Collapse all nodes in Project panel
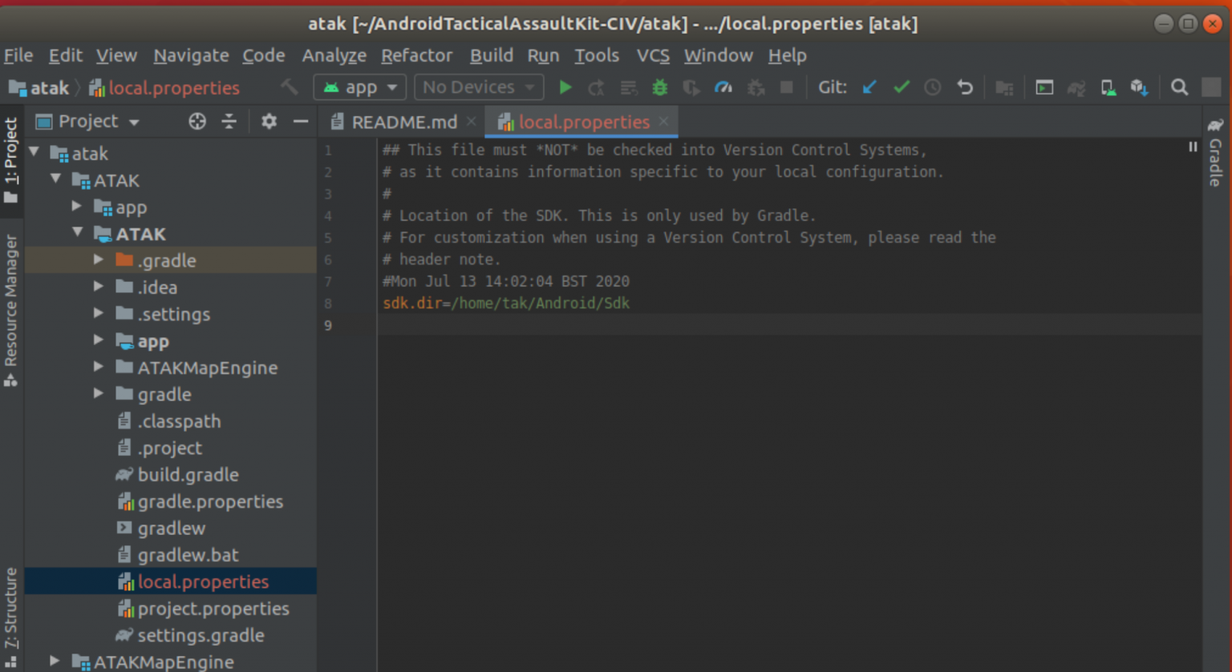This screenshot has height=672, width=1232. point(229,121)
